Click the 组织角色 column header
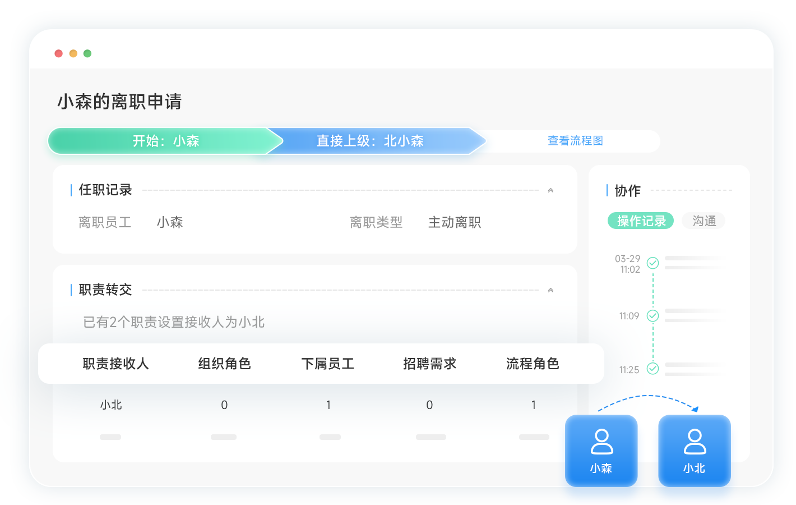 224,364
